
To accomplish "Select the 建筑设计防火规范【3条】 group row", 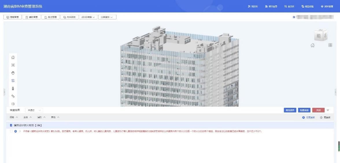I will point(170,125).
